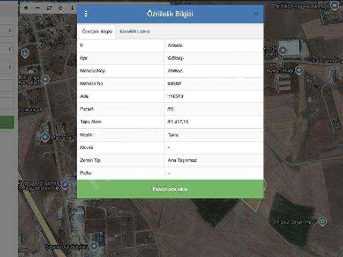
Task: Click the 'Zemin Tip' row label
Action: (90, 160)
